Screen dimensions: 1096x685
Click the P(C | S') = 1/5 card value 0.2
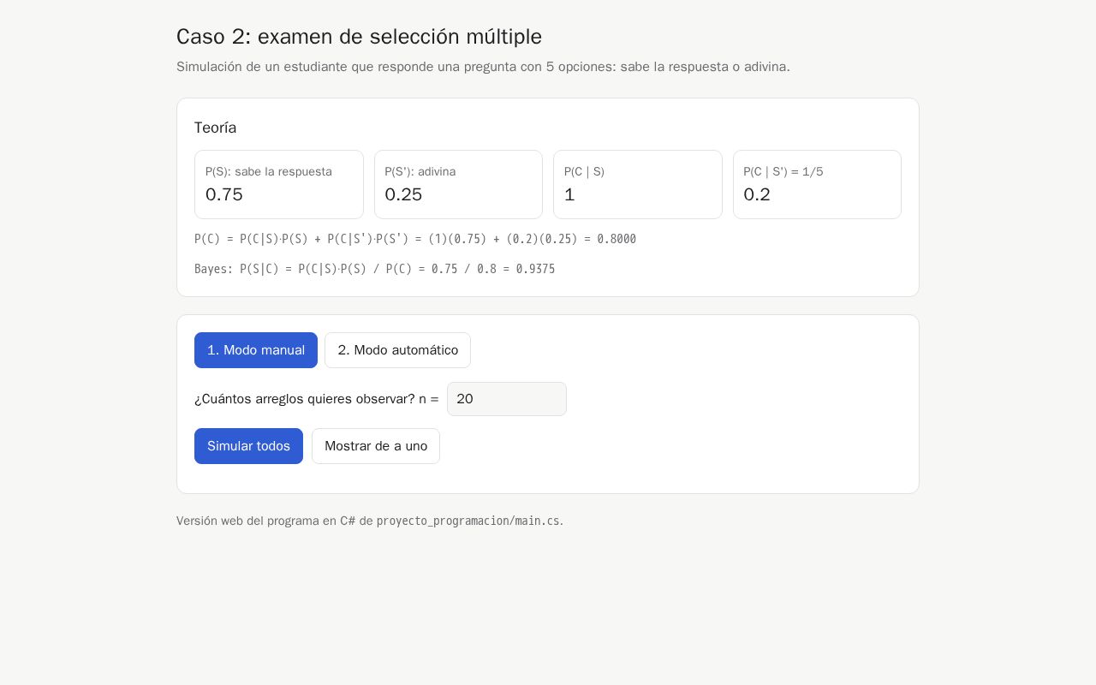[757, 194]
